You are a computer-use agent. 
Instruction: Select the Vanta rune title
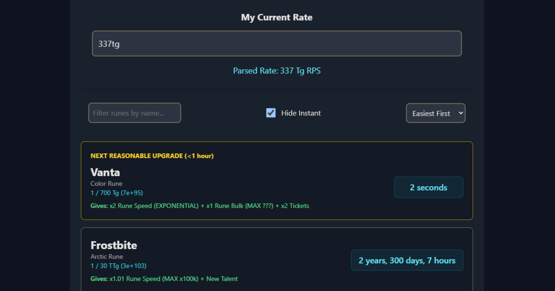[x=105, y=172]
